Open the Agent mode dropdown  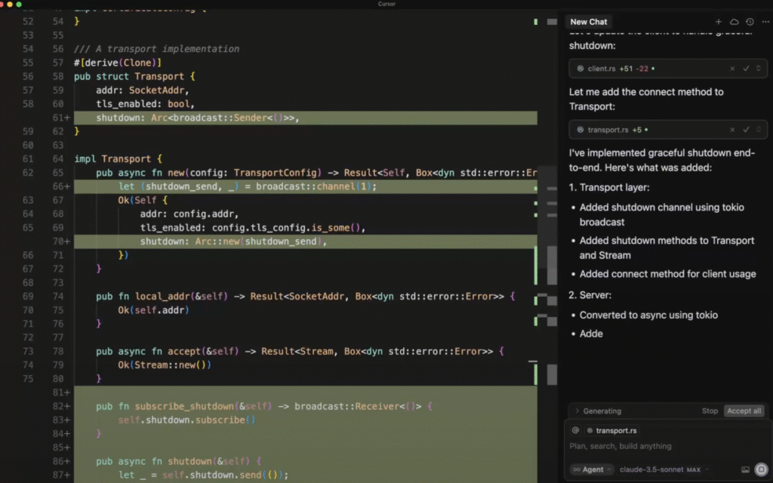pyautogui.click(x=592, y=469)
